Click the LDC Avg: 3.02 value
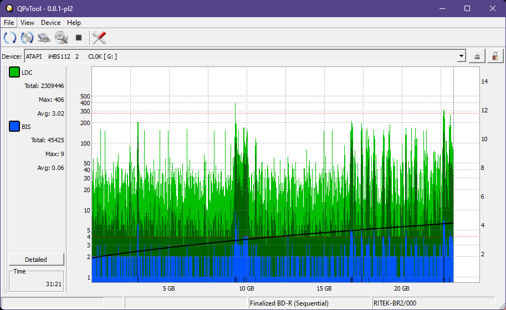The width and height of the screenshot is (506, 310). tap(50, 113)
